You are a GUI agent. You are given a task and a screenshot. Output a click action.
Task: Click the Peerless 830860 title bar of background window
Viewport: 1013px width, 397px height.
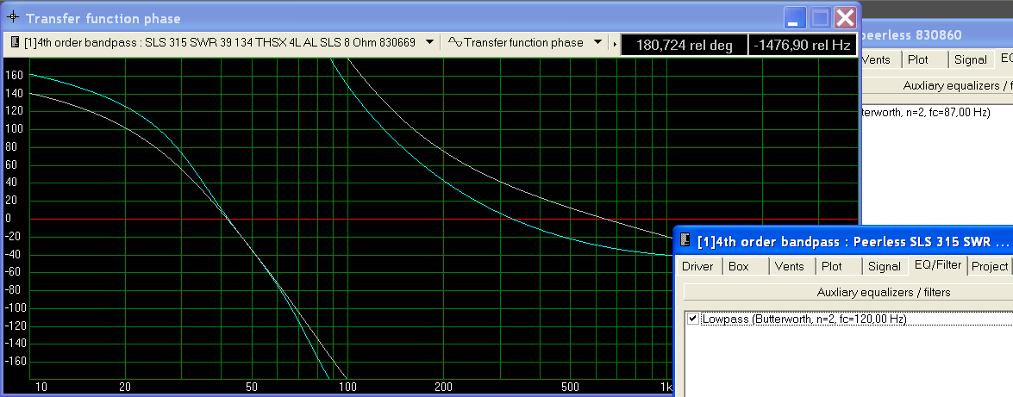[x=911, y=34]
